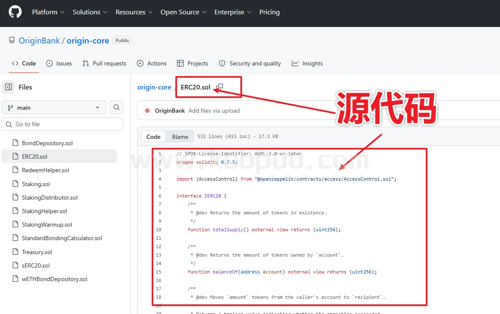Image resolution: width=500 pixels, height=314 pixels.
Task: Focus the Go to file field
Action: (x=62, y=125)
